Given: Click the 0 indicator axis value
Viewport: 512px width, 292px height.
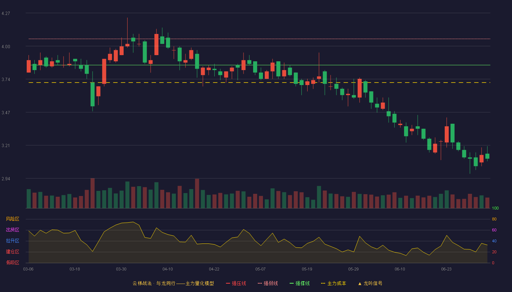Looking at the screenshot, I should point(493,263).
